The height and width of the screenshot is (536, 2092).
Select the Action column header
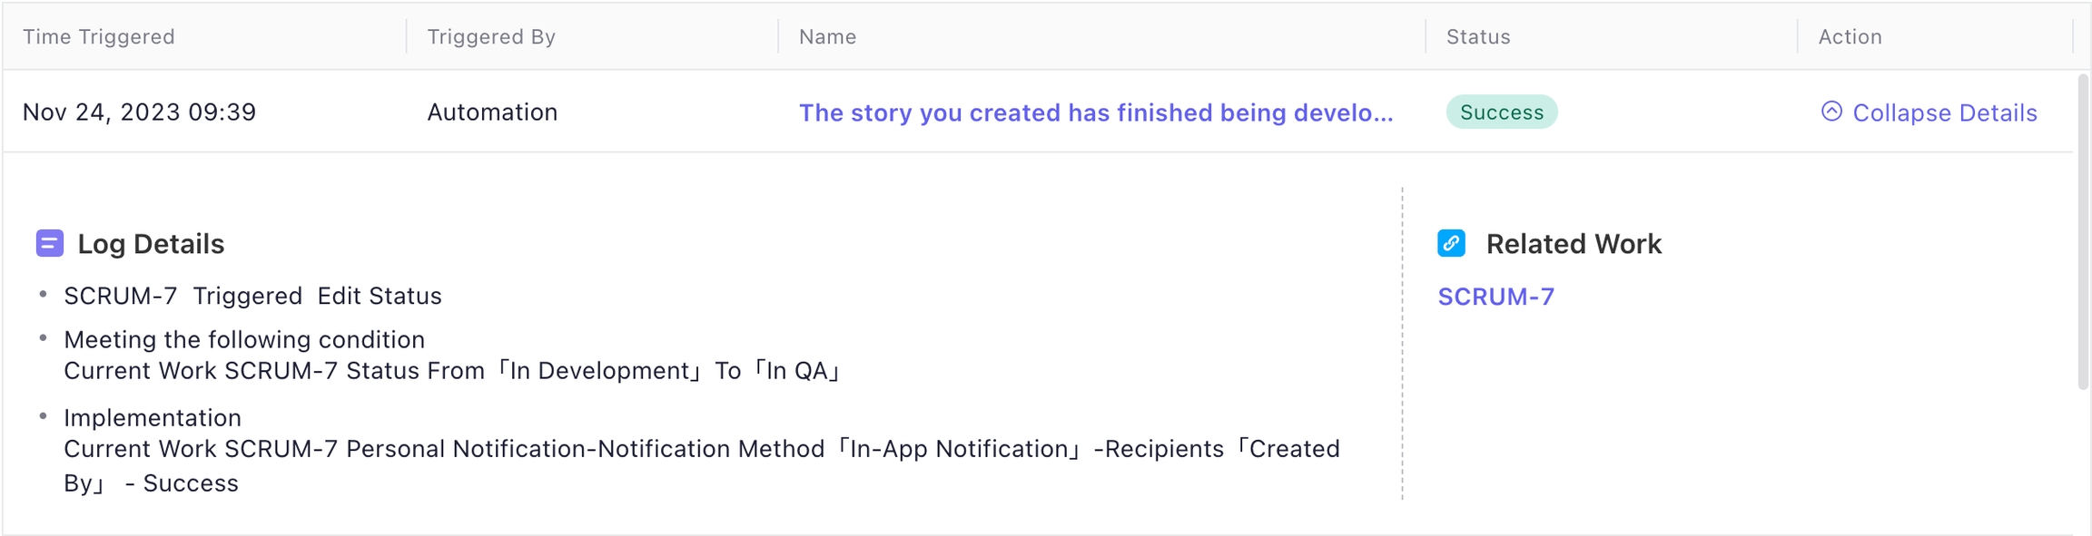[1850, 37]
